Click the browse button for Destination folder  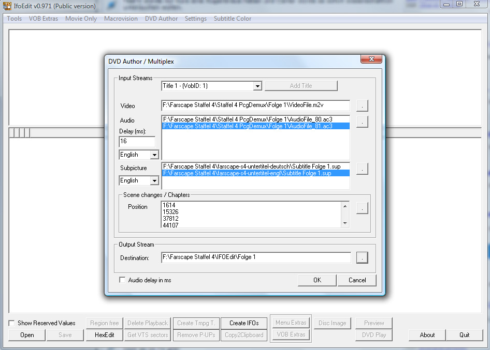(x=363, y=257)
